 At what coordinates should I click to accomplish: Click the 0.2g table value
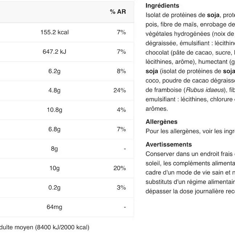(54, 187)
